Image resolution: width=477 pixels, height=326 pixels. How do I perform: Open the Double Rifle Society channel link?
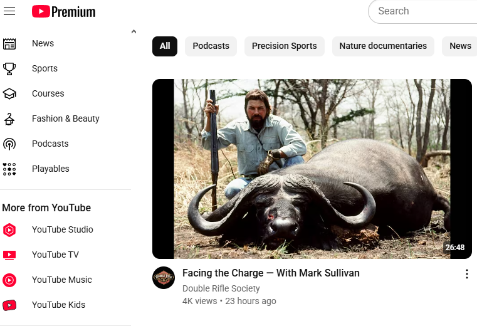tap(221, 288)
